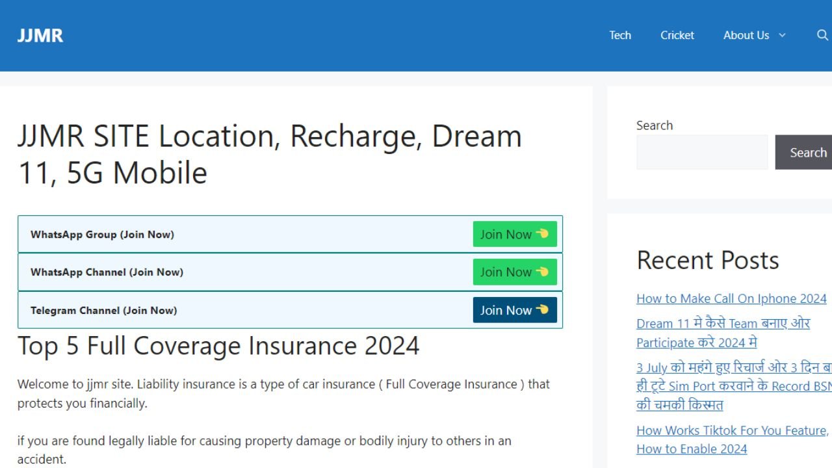Open the search magnifier icon in header
The image size is (832, 468).
click(x=822, y=35)
